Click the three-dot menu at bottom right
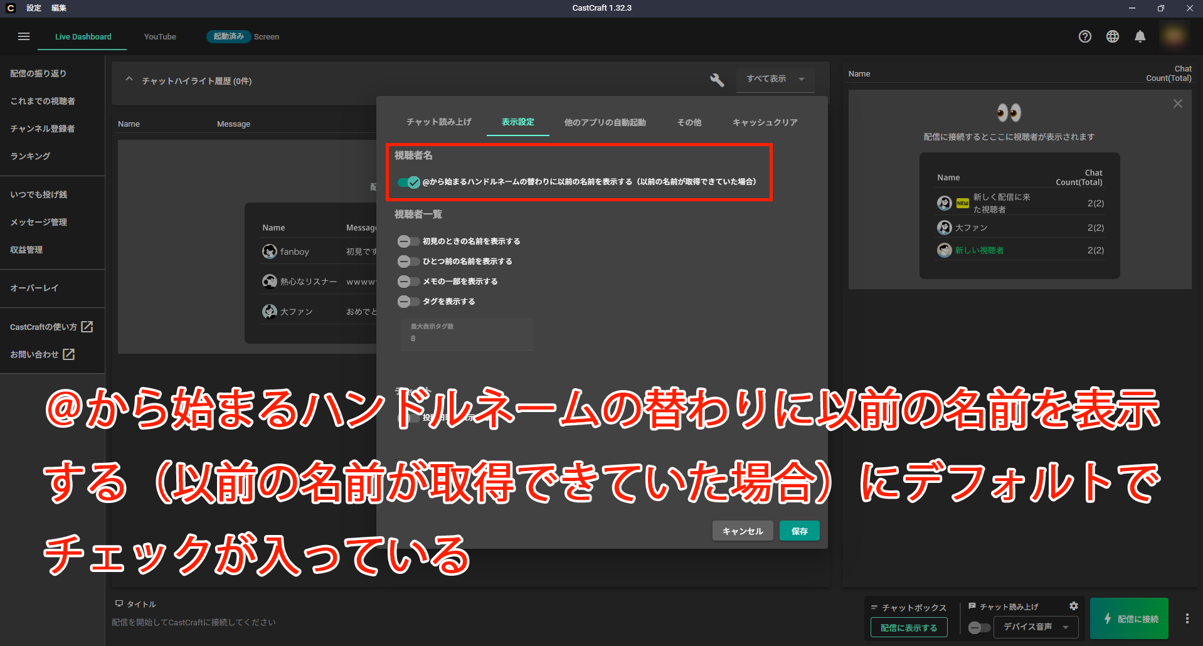Viewport: 1203px width, 646px height. (1188, 618)
